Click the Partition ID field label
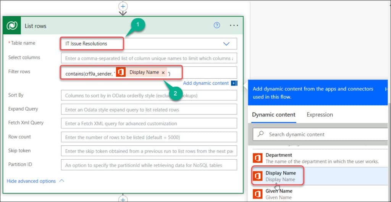The width and height of the screenshot is (391, 202). pyautogui.click(x=20, y=165)
